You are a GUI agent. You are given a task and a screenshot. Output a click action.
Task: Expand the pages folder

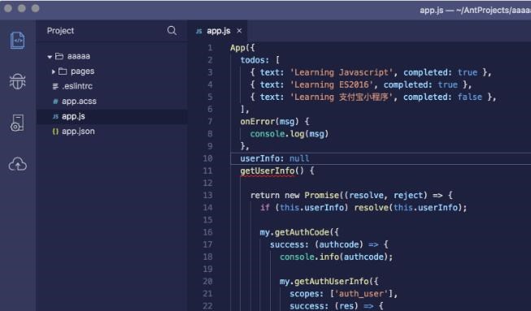click(53, 71)
